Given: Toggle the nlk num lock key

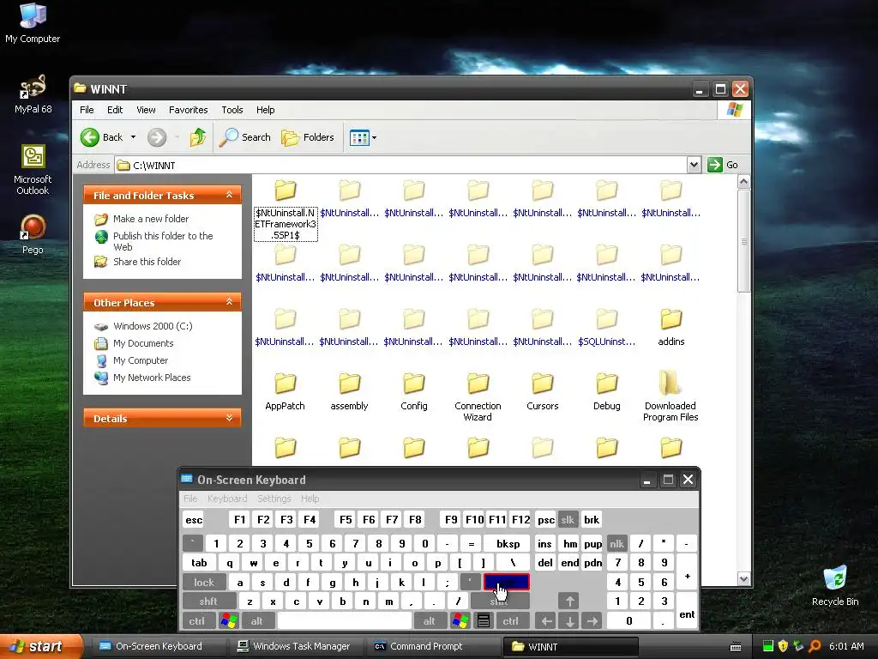Looking at the screenshot, I should pyautogui.click(x=617, y=543).
